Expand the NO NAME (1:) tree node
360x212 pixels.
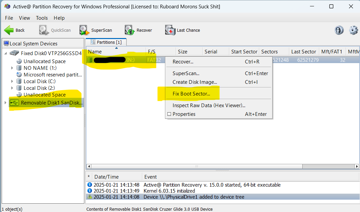(x=12, y=68)
